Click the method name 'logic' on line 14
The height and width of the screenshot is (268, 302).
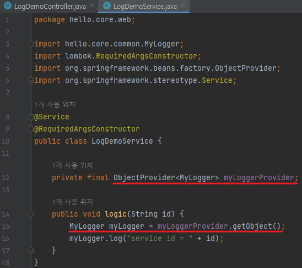coord(116,214)
